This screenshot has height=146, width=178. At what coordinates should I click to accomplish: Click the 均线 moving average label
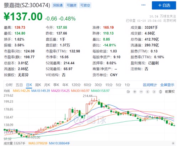7,91
